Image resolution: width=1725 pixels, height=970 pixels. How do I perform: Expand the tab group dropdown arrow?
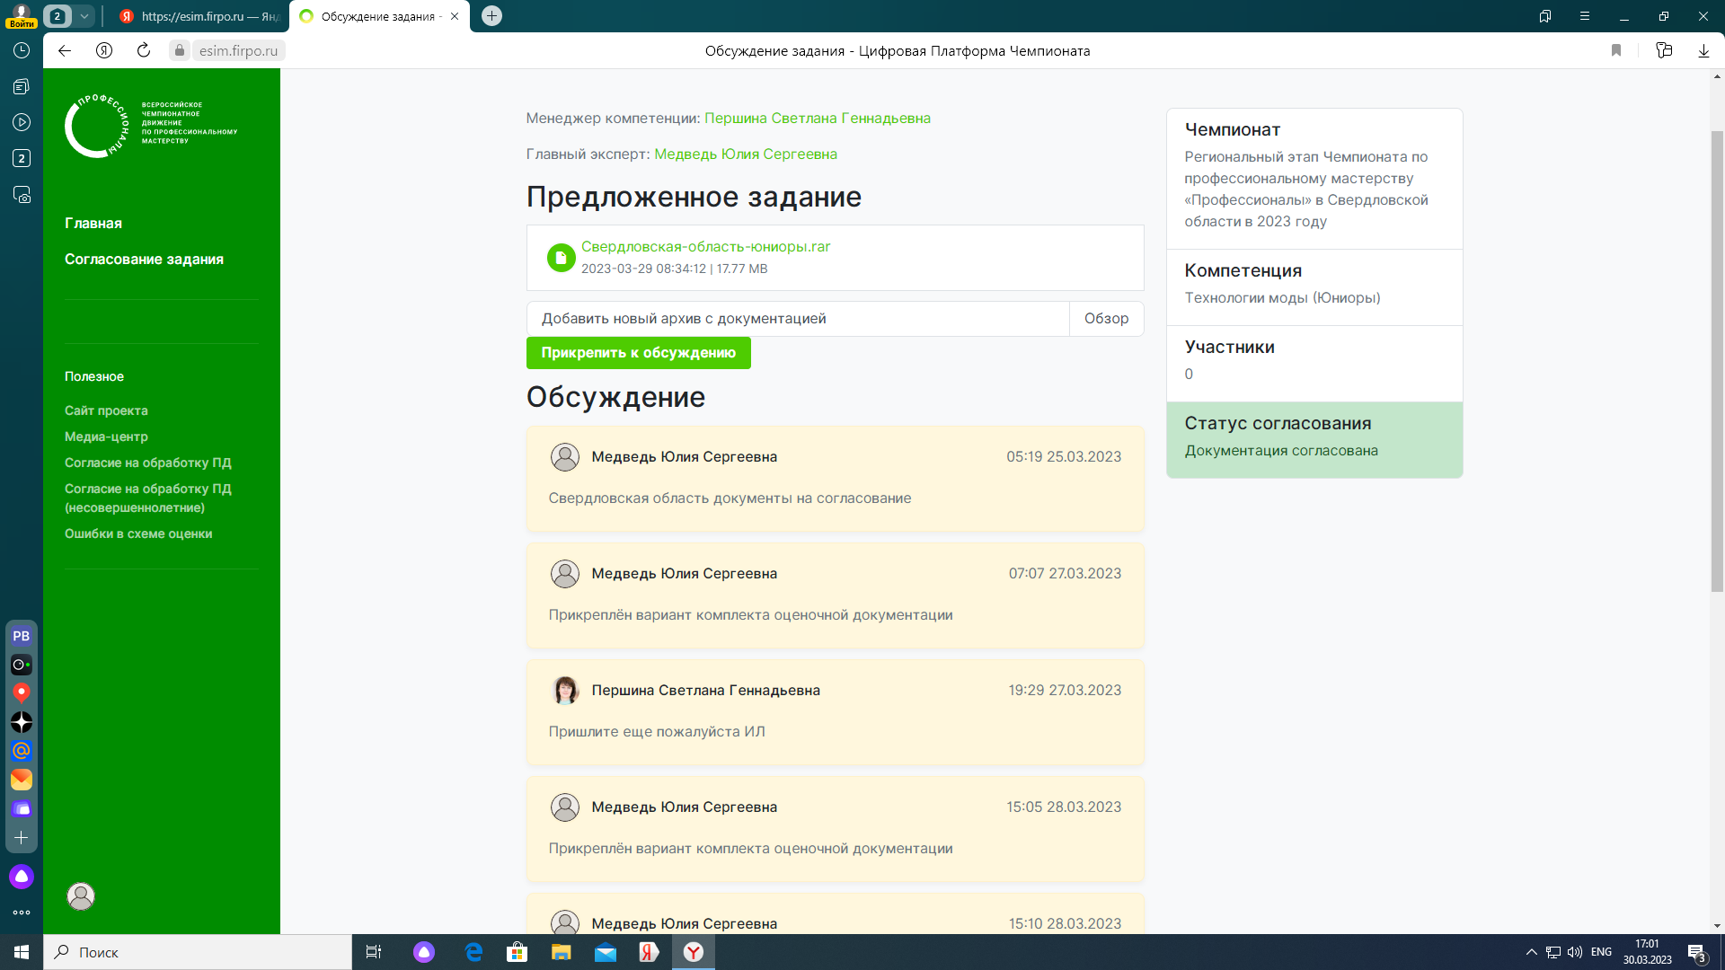(x=84, y=16)
